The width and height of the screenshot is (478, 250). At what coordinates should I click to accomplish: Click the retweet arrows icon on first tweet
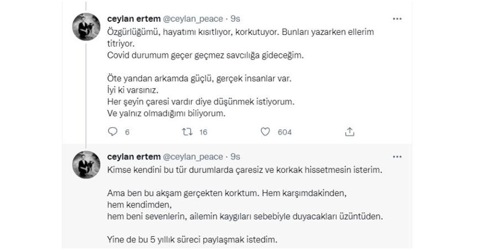tap(186, 132)
